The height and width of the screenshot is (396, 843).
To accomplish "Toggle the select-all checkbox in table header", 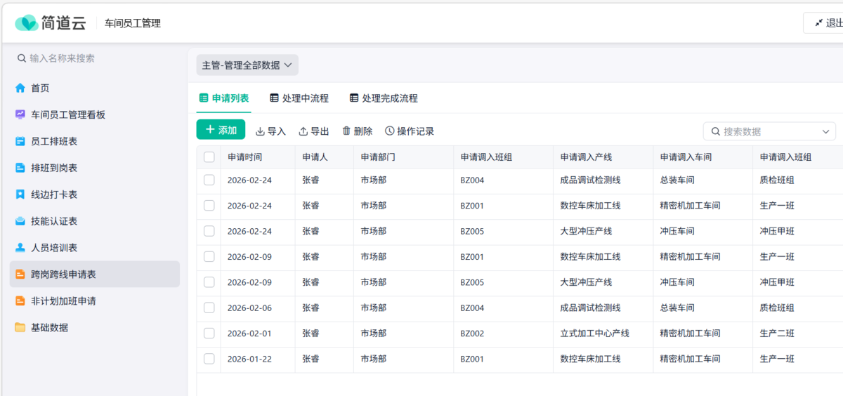I will [x=209, y=157].
